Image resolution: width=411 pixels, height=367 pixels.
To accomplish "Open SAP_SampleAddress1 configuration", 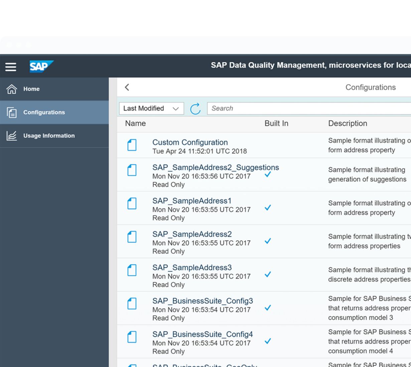I will (x=192, y=201).
